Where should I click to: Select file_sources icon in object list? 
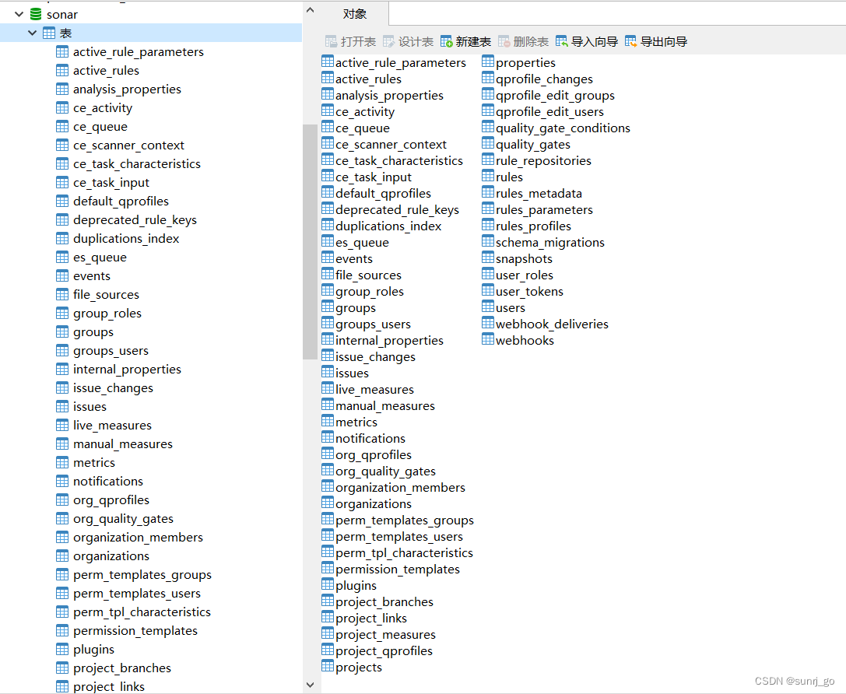coord(328,274)
